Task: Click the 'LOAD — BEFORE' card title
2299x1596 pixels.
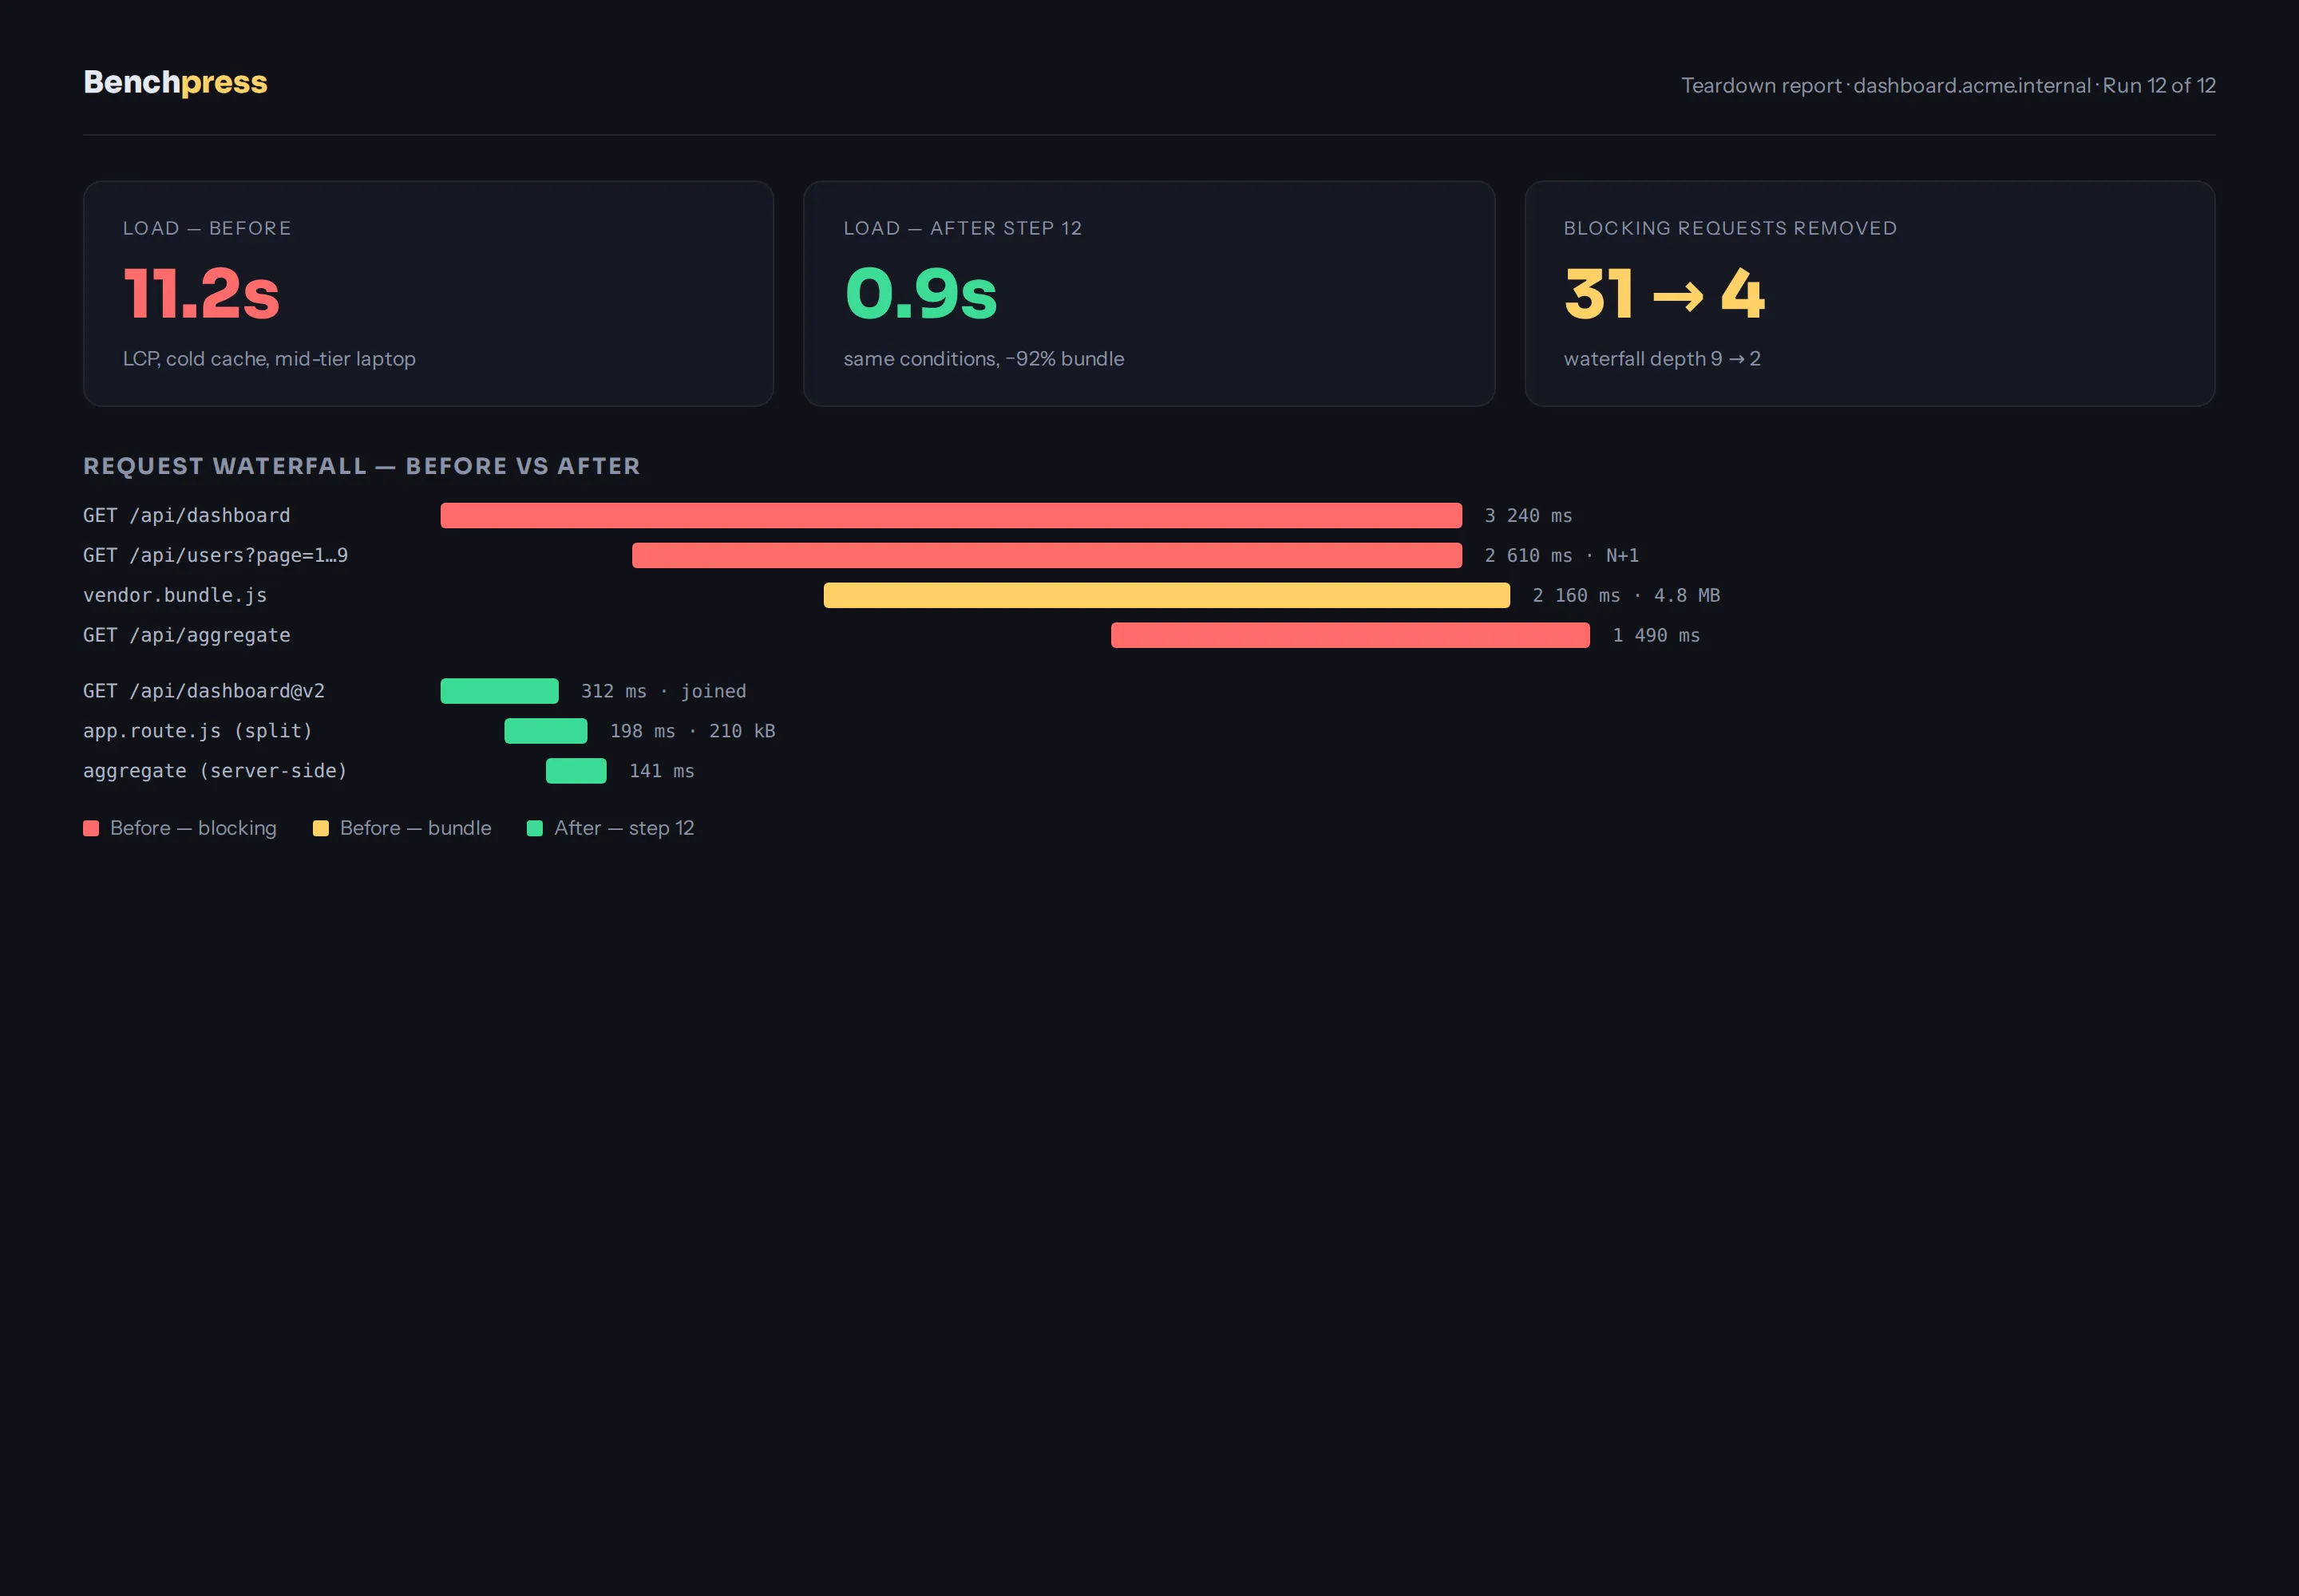Action: pyautogui.click(x=207, y=228)
